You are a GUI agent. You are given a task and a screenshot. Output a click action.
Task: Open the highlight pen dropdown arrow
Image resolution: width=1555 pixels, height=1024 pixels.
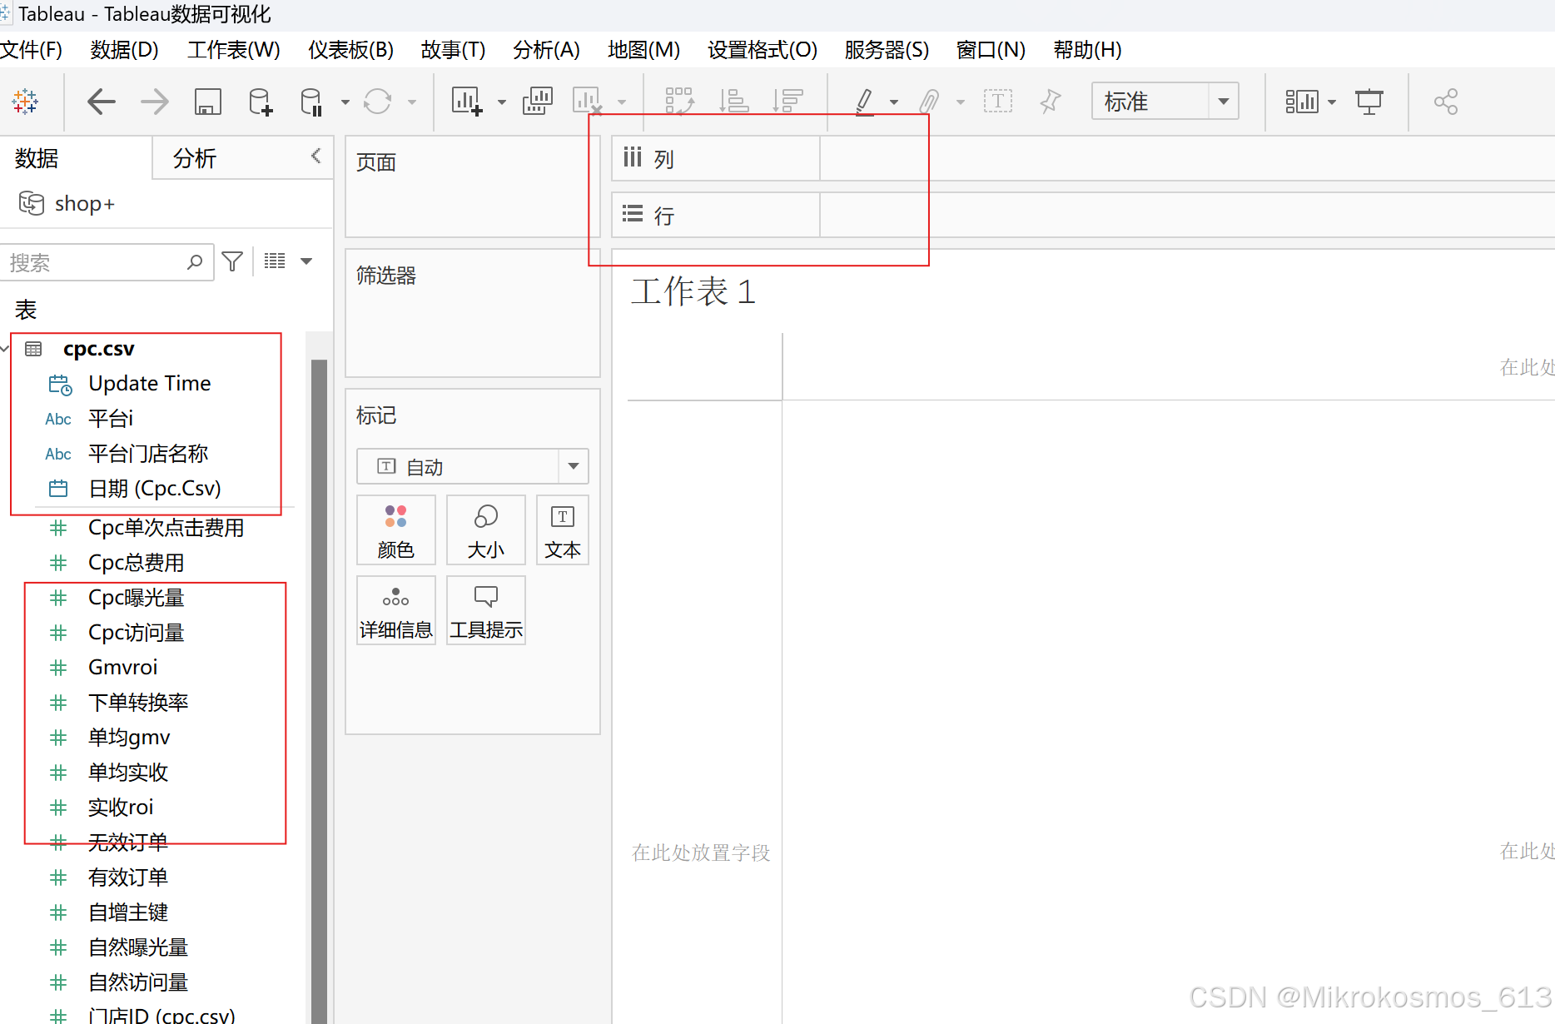(894, 102)
